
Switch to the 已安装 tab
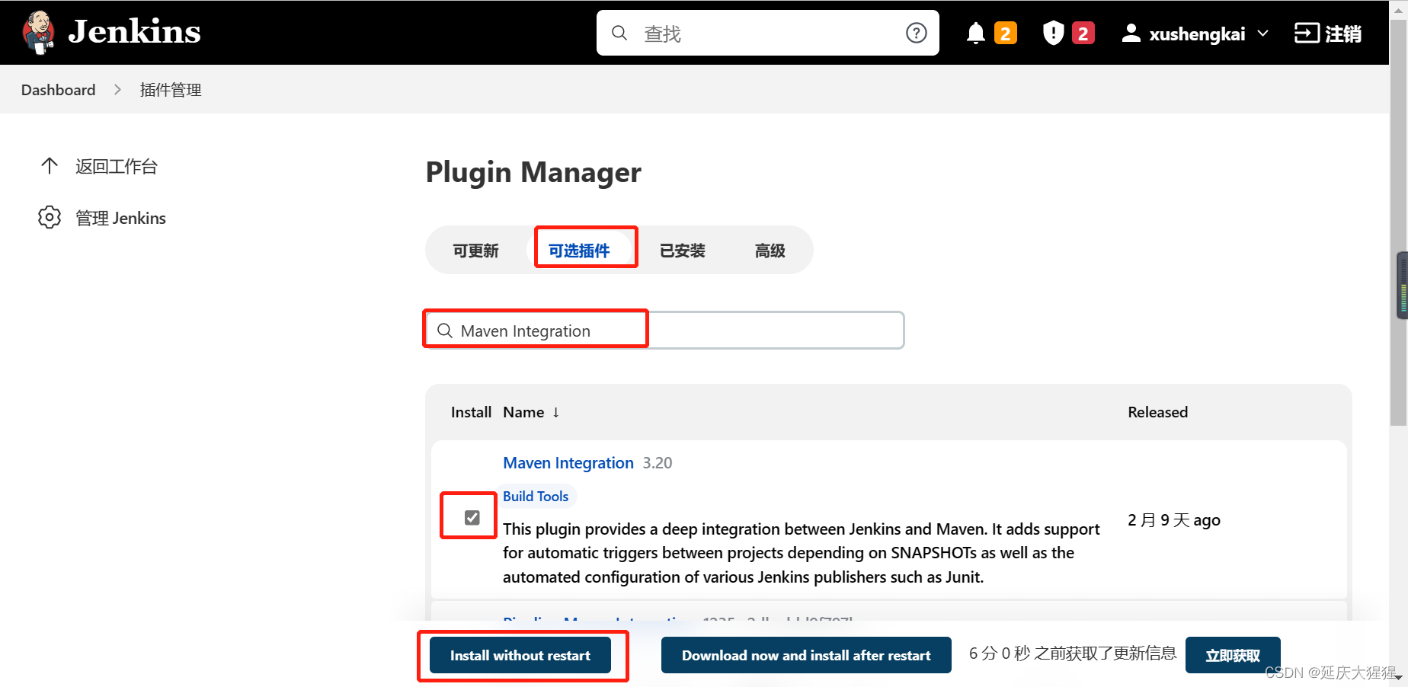682,251
